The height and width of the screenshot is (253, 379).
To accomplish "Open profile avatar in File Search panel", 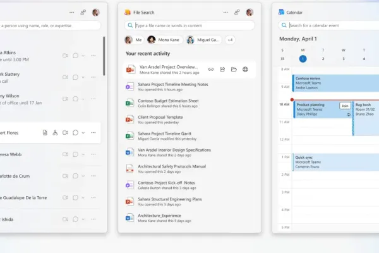I will 250,12.
